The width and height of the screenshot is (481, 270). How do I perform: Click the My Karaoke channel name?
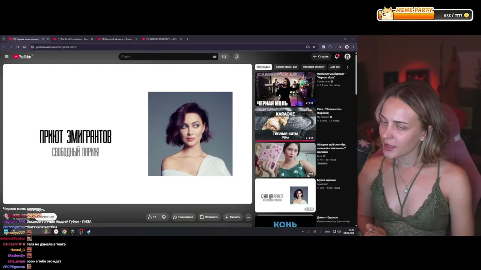(323, 117)
